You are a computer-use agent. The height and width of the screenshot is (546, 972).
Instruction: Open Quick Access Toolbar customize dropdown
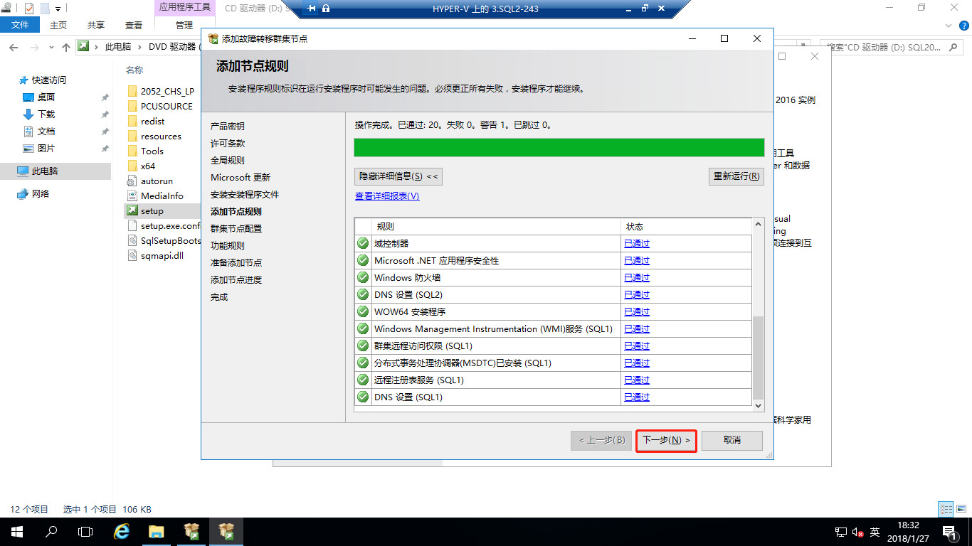tap(58, 9)
